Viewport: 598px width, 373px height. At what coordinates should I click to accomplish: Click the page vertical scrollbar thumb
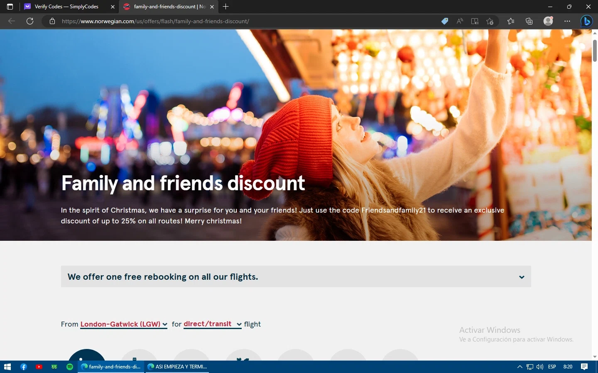pyautogui.click(x=595, y=51)
